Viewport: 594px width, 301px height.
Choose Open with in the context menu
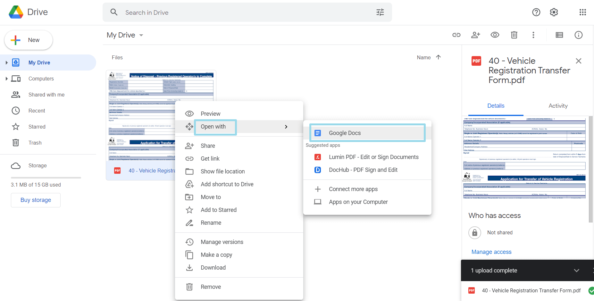tap(239, 127)
